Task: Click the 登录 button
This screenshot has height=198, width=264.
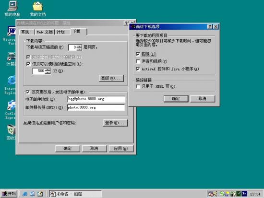Action: tap(115, 123)
